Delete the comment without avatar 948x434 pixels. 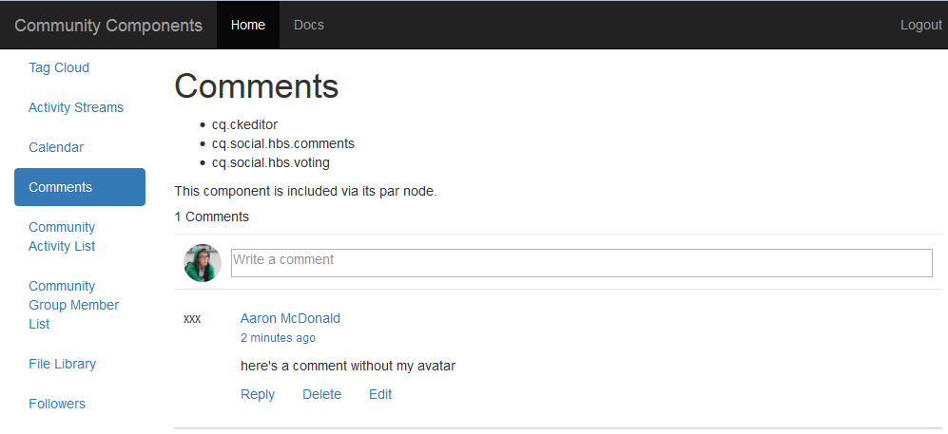point(321,394)
